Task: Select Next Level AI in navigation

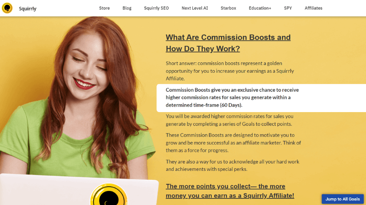Action: tap(195, 8)
